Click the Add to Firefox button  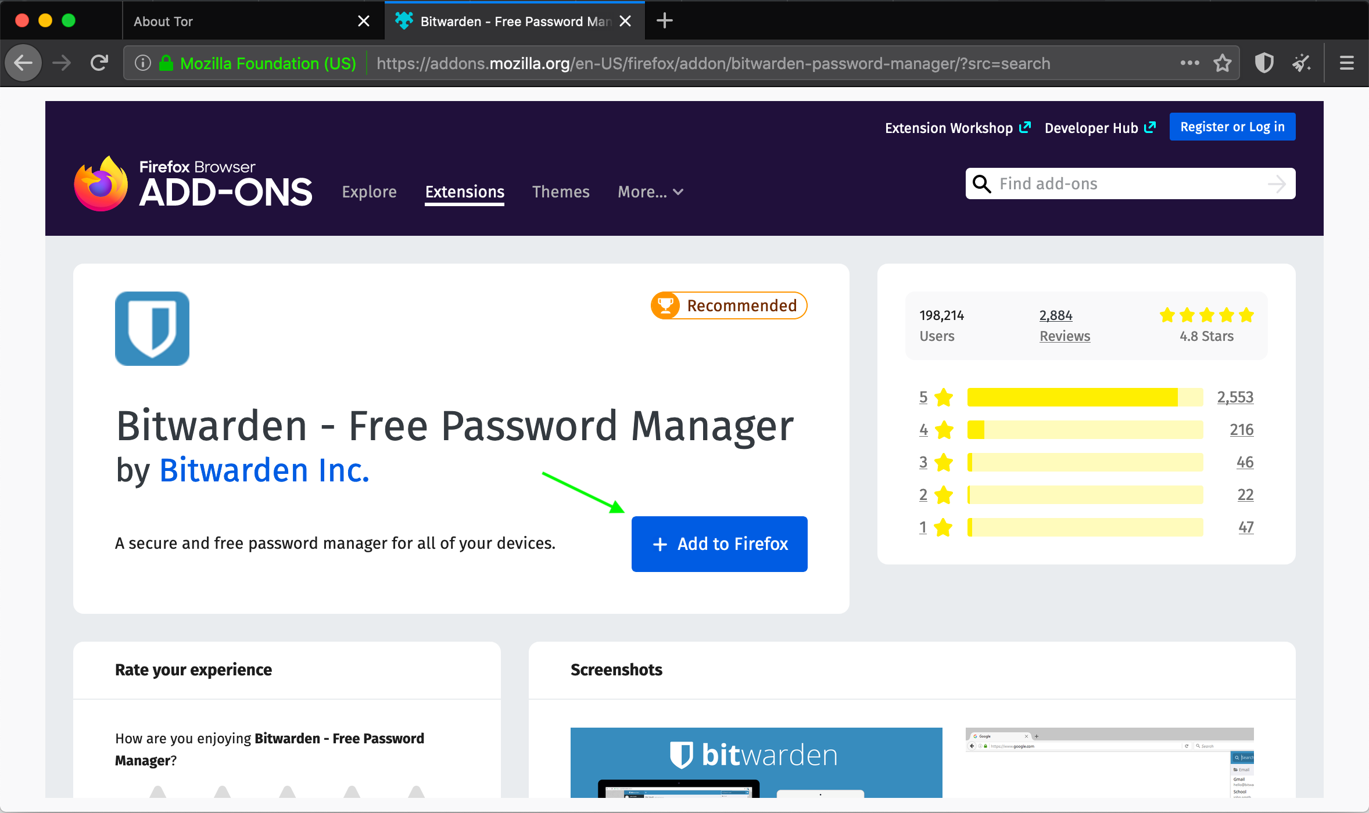coord(719,544)
